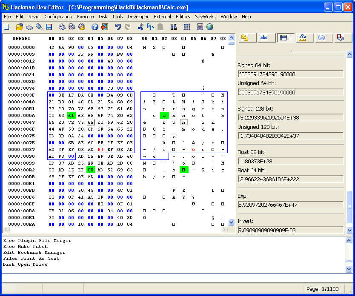355x296 pixels.
Task: Click down arrow of data inspector scrollbar
Action: [349, 231]
